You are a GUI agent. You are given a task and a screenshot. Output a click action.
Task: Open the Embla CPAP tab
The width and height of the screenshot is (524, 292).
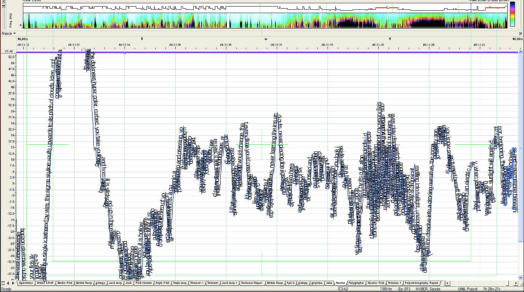pos(45,283)
